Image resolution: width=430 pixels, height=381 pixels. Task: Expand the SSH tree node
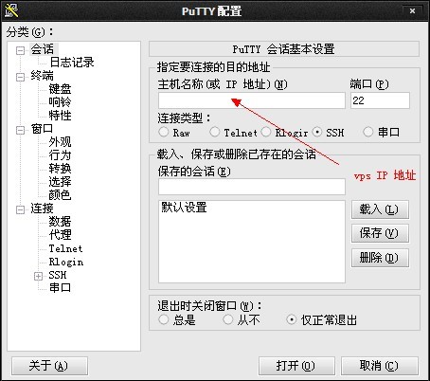[x=38, y=276]
